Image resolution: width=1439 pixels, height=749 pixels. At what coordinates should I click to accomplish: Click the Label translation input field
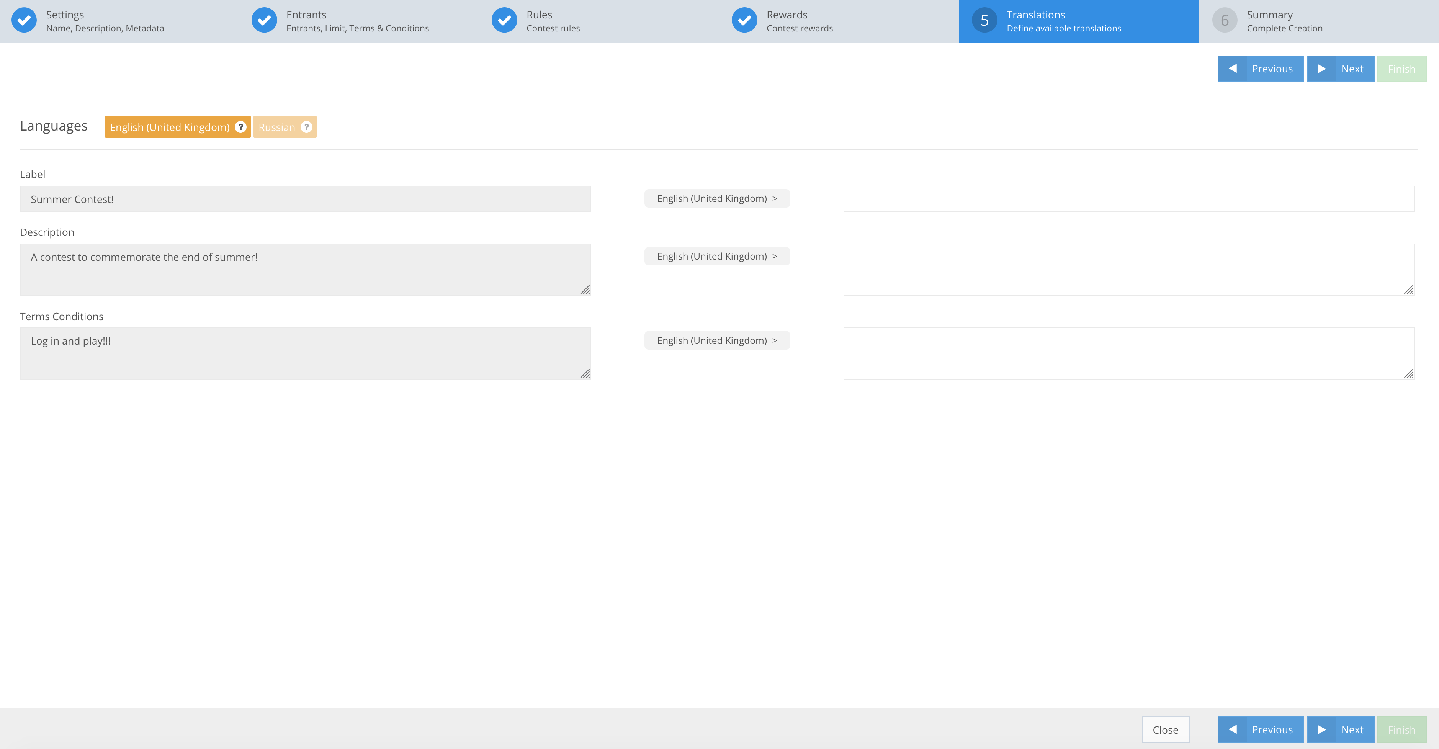[1129, 199]
